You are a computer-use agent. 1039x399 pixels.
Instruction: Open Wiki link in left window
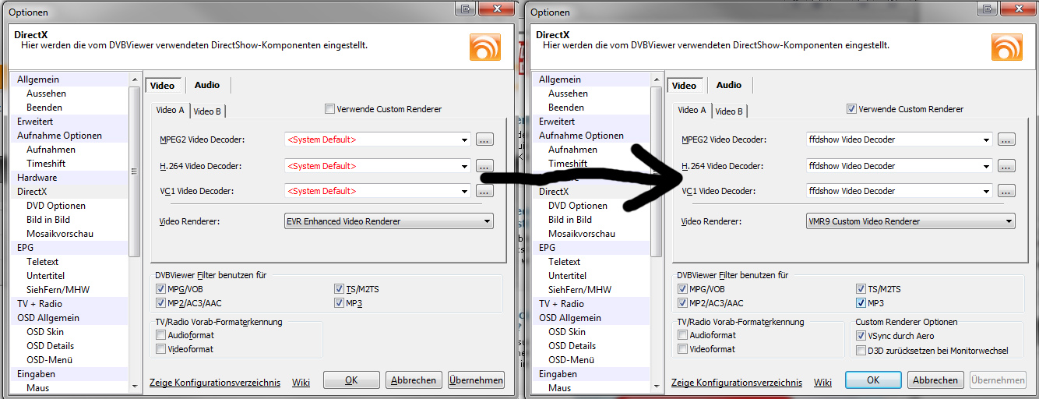tap(301, 382)
